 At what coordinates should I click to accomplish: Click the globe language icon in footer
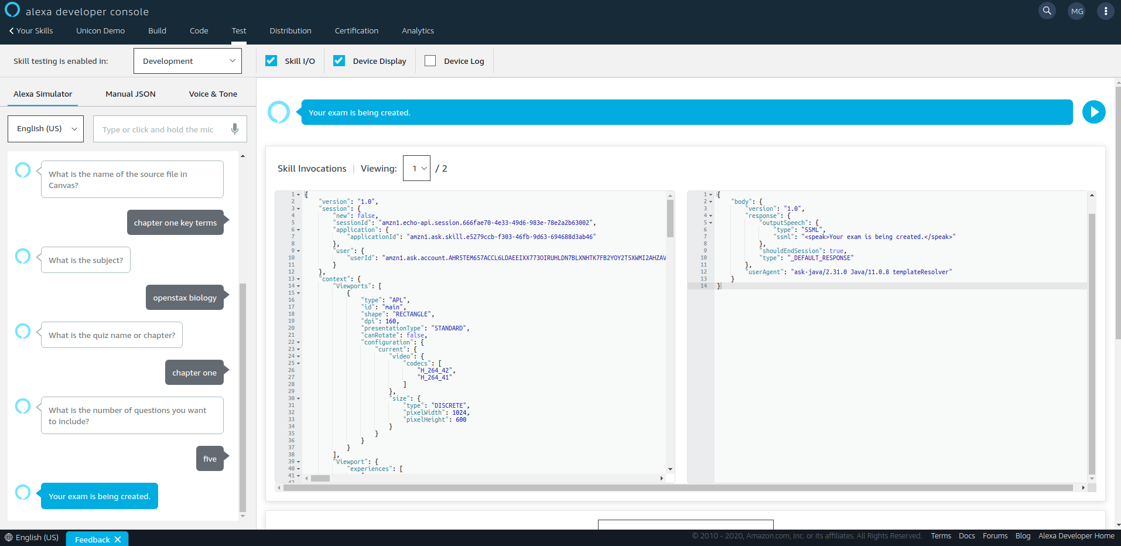[9, 537]
